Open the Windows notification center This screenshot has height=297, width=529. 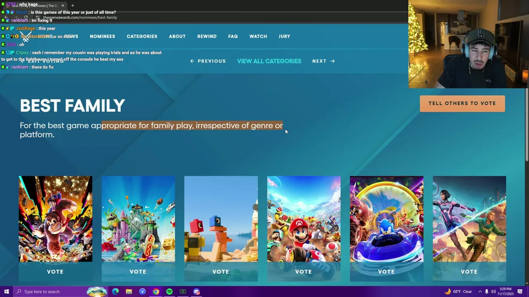[x=520, y=292]
